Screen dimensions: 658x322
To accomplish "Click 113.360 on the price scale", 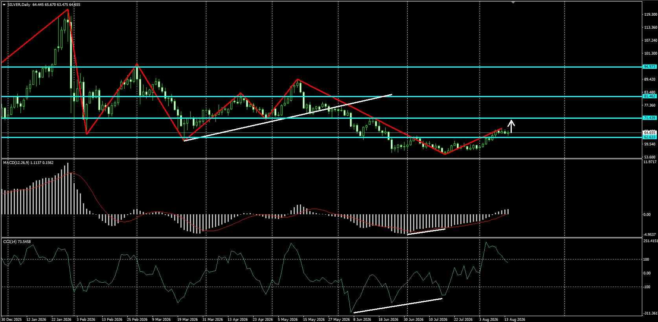I will pos(651,28).
